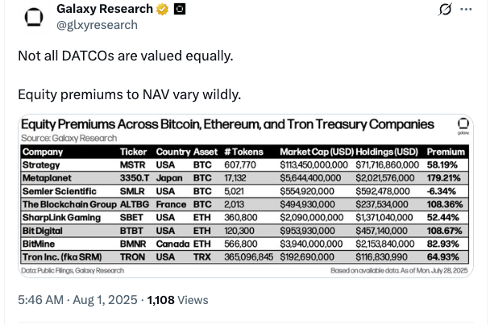
Task: Click the "Equity premiums to NAV vary wildly" line
Action: coord(129,95)
